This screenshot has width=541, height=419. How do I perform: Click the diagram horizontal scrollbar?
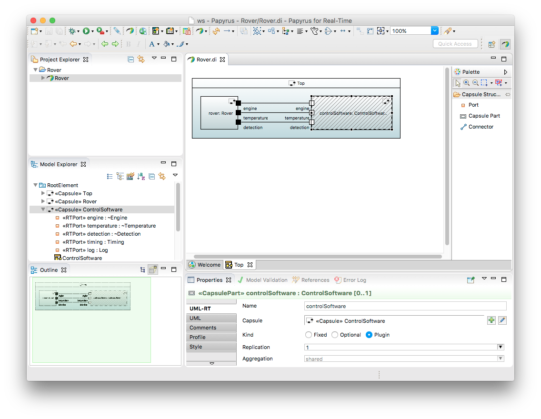(318, 257)
